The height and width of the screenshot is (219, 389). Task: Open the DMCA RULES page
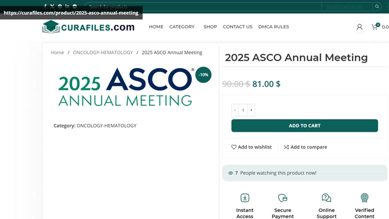(273, 27)
